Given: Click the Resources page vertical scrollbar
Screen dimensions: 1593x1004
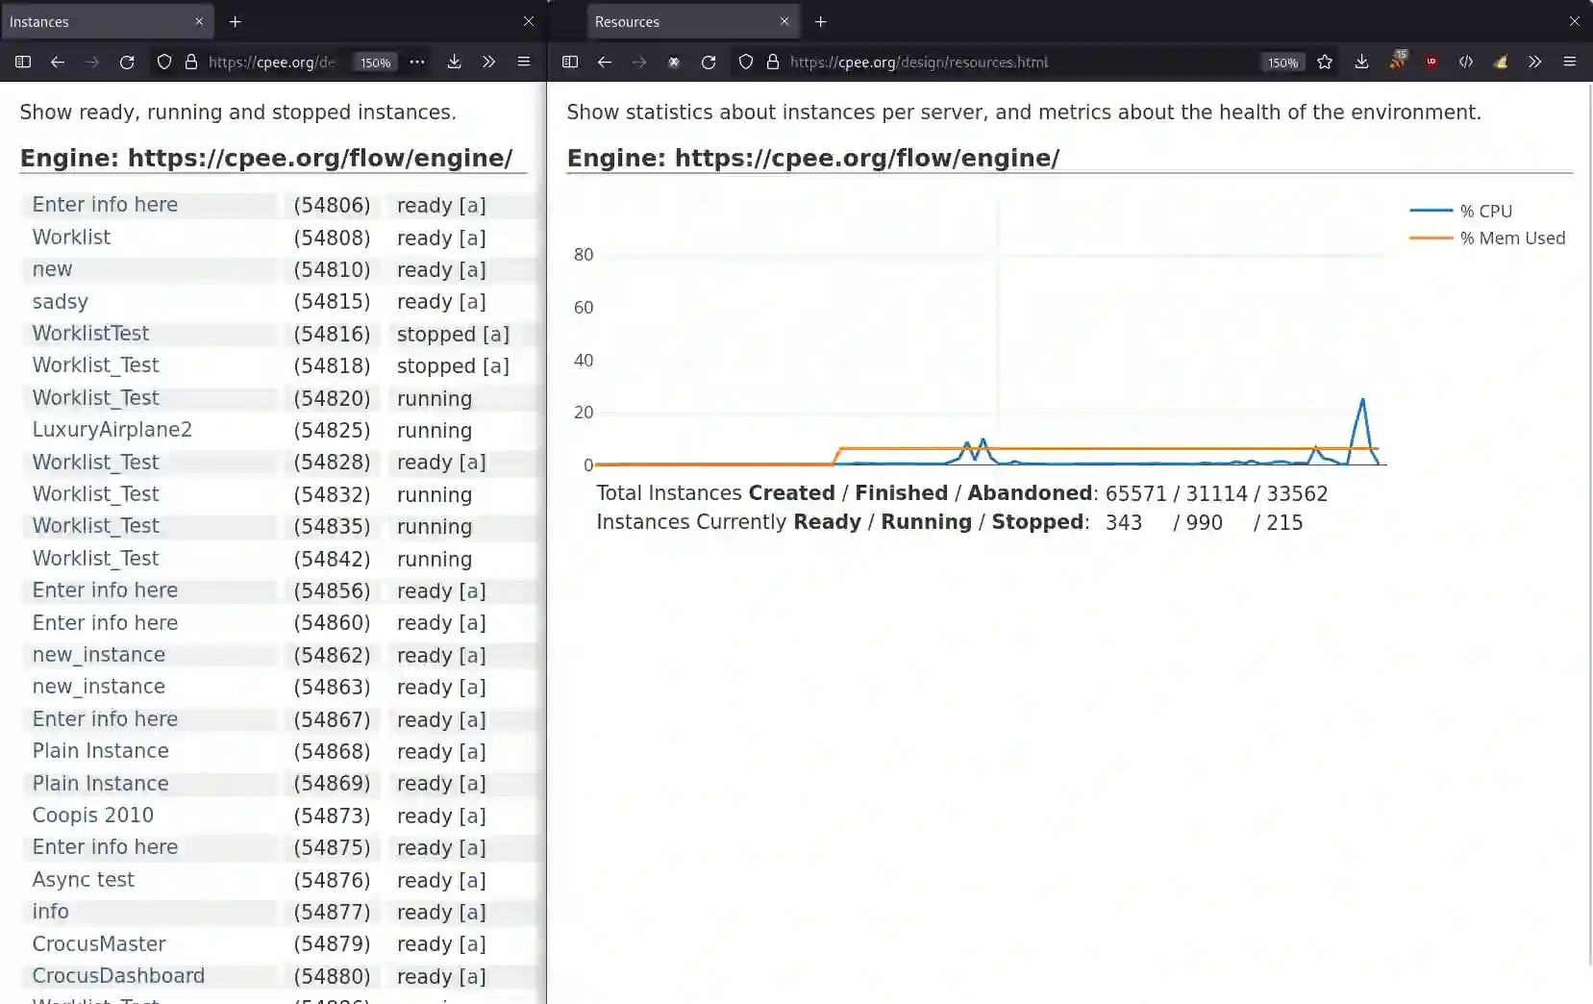Looking at the screenshot, I should click(x=1589, y=524).
